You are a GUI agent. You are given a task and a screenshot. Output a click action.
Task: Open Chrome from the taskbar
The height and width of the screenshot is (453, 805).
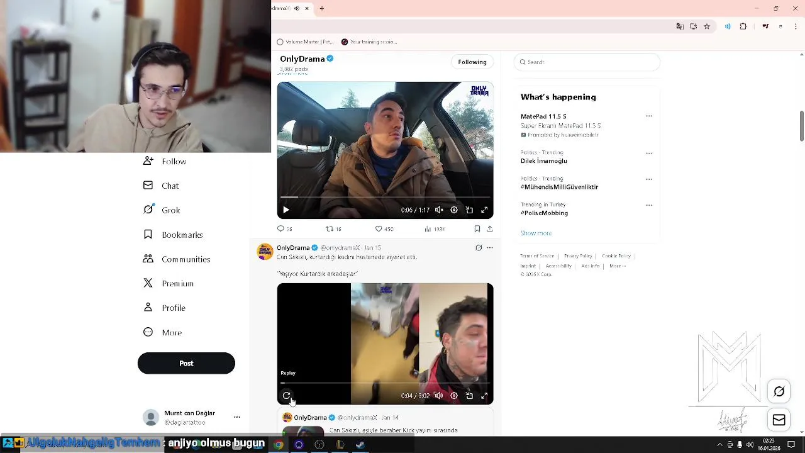pos(278,444)
